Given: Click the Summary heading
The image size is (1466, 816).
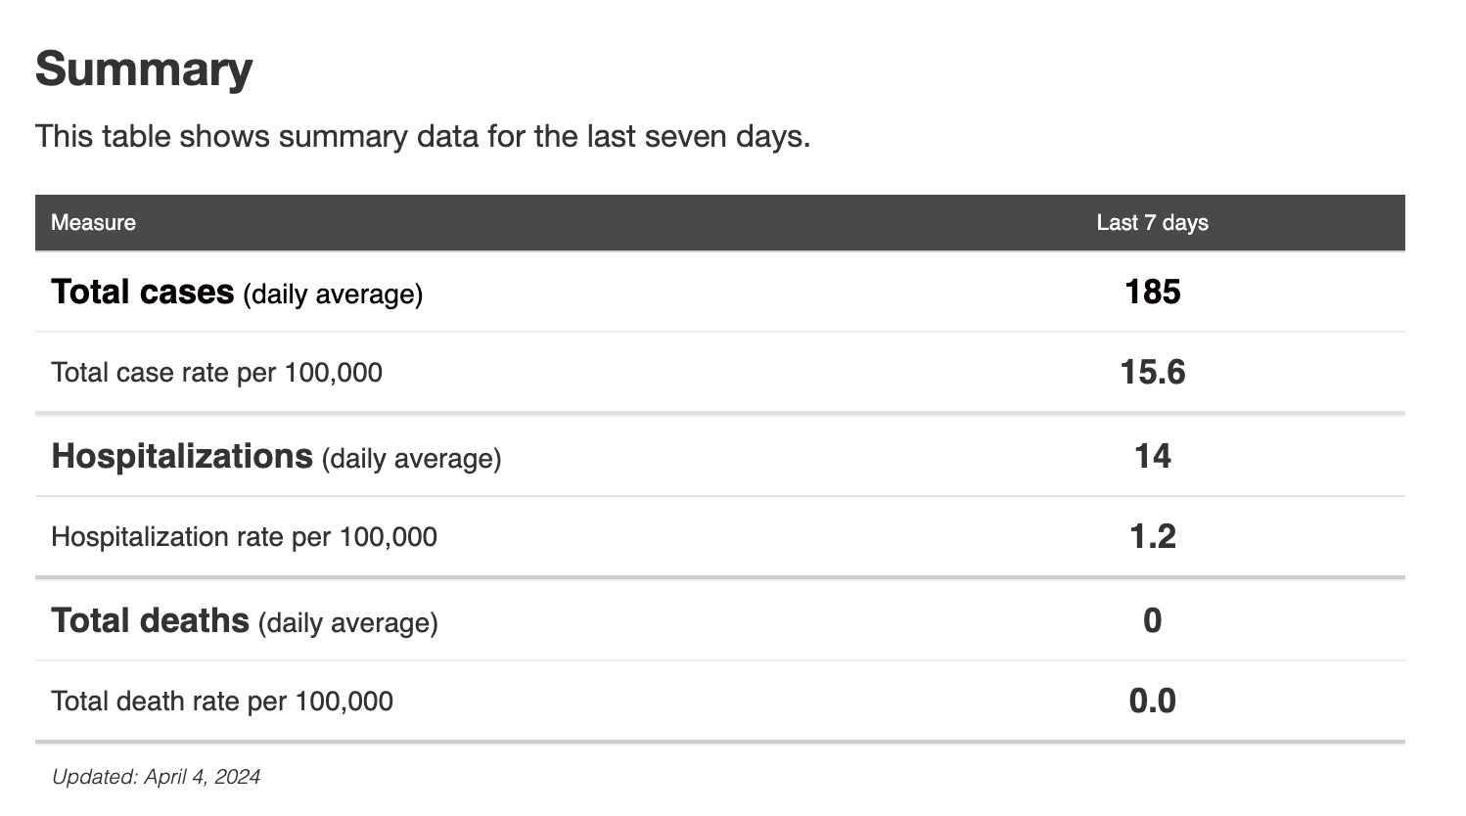Looking at the screenshot, I should (x=144, y=69).
